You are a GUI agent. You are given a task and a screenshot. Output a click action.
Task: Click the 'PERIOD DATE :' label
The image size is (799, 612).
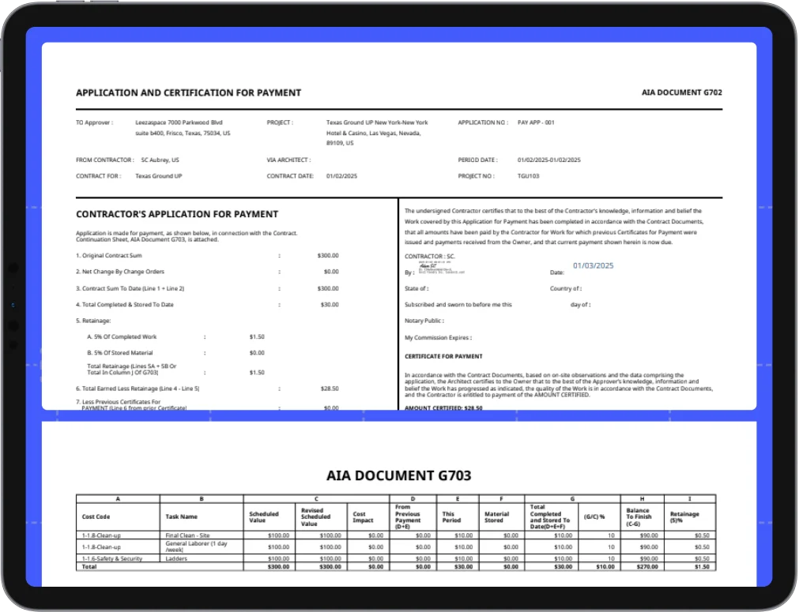click(x=477, y=160)
